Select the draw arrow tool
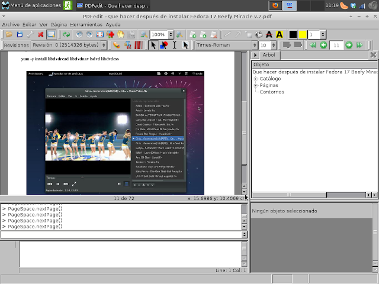This screenshot has height=284, width=379. click(x=238, y=34)
